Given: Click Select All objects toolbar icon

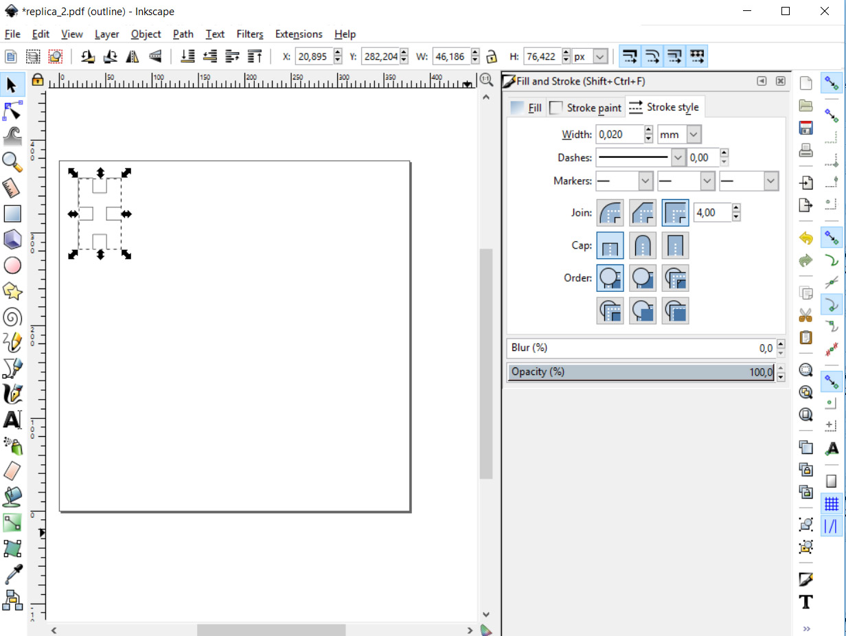Looking at the screenshot, I should [x=12, y=56].
